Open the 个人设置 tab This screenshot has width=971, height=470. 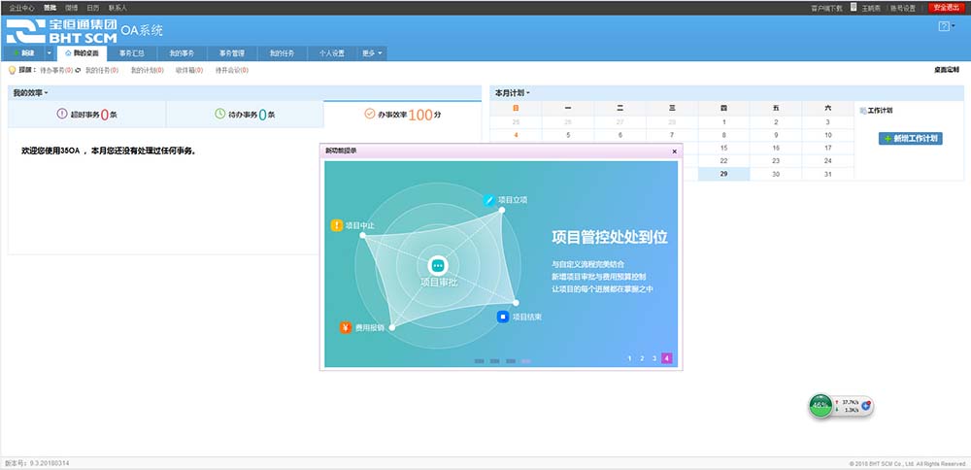pos(332,53)
